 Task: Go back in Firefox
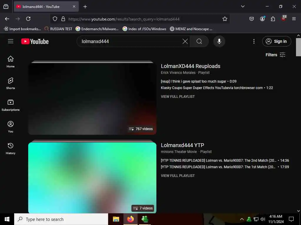(7, 19)
